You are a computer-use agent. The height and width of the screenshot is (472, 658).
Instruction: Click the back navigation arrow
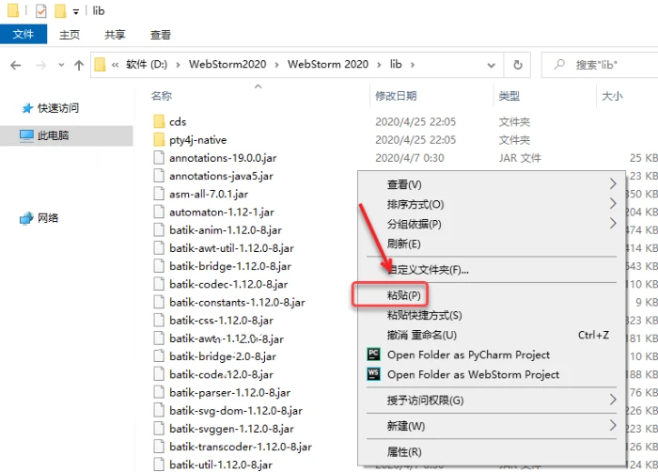pos(16,65)
